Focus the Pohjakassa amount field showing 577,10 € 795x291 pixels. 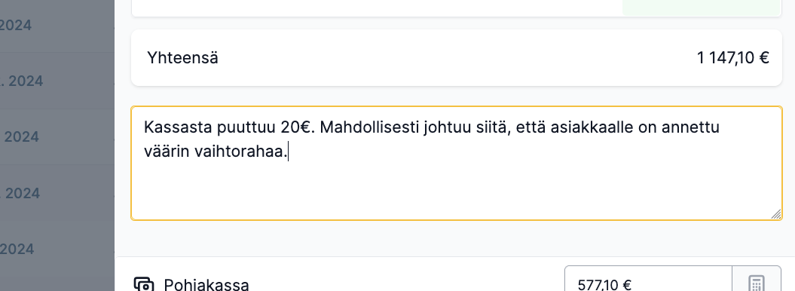click(649, 283)
